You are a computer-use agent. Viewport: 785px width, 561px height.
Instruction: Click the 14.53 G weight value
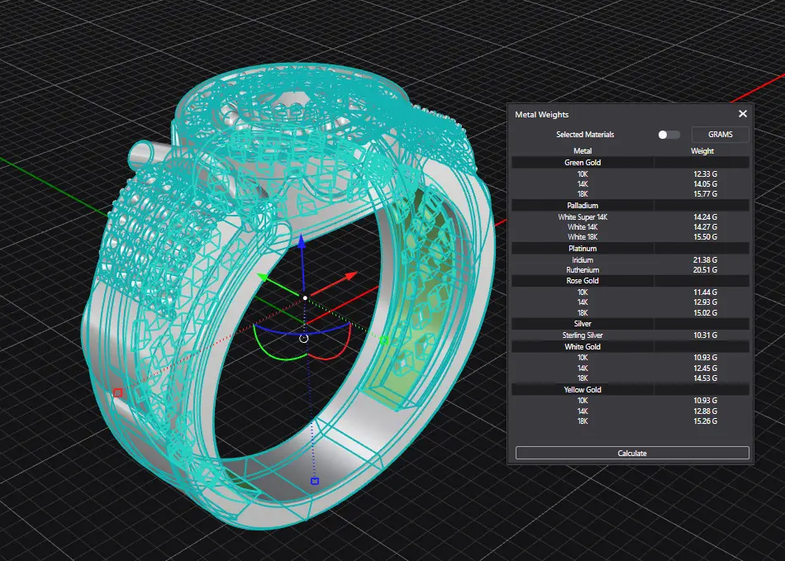pos(705,378)
